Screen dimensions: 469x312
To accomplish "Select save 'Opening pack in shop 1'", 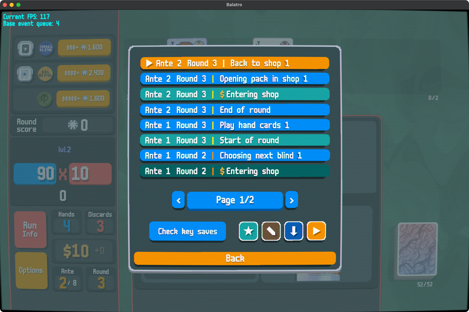I will (234, 79).
